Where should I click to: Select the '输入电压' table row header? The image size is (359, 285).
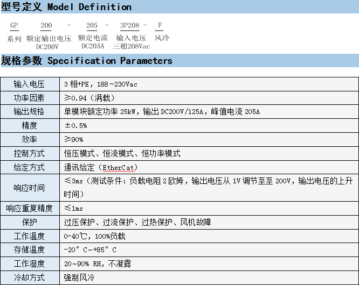tap(30, 84)
